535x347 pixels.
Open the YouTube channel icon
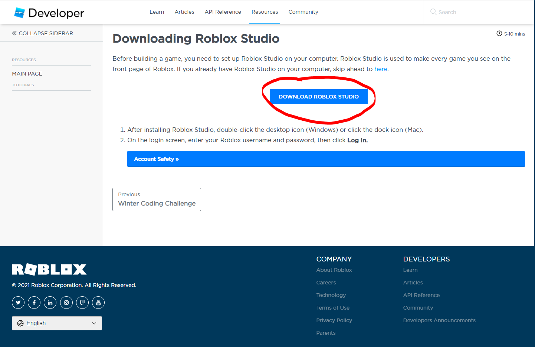click(x=98, y=302)
